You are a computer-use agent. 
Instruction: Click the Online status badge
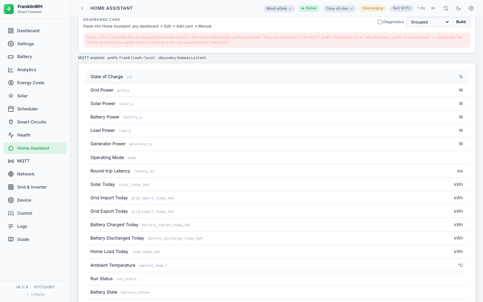pos(309,8)
